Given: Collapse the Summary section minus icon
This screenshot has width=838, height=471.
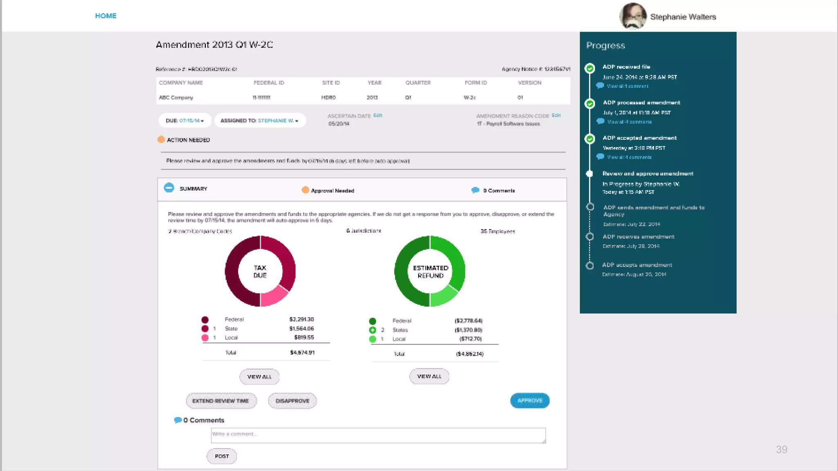Looking at the screenshot, I should pyautogui.click(x=169, y=188).
